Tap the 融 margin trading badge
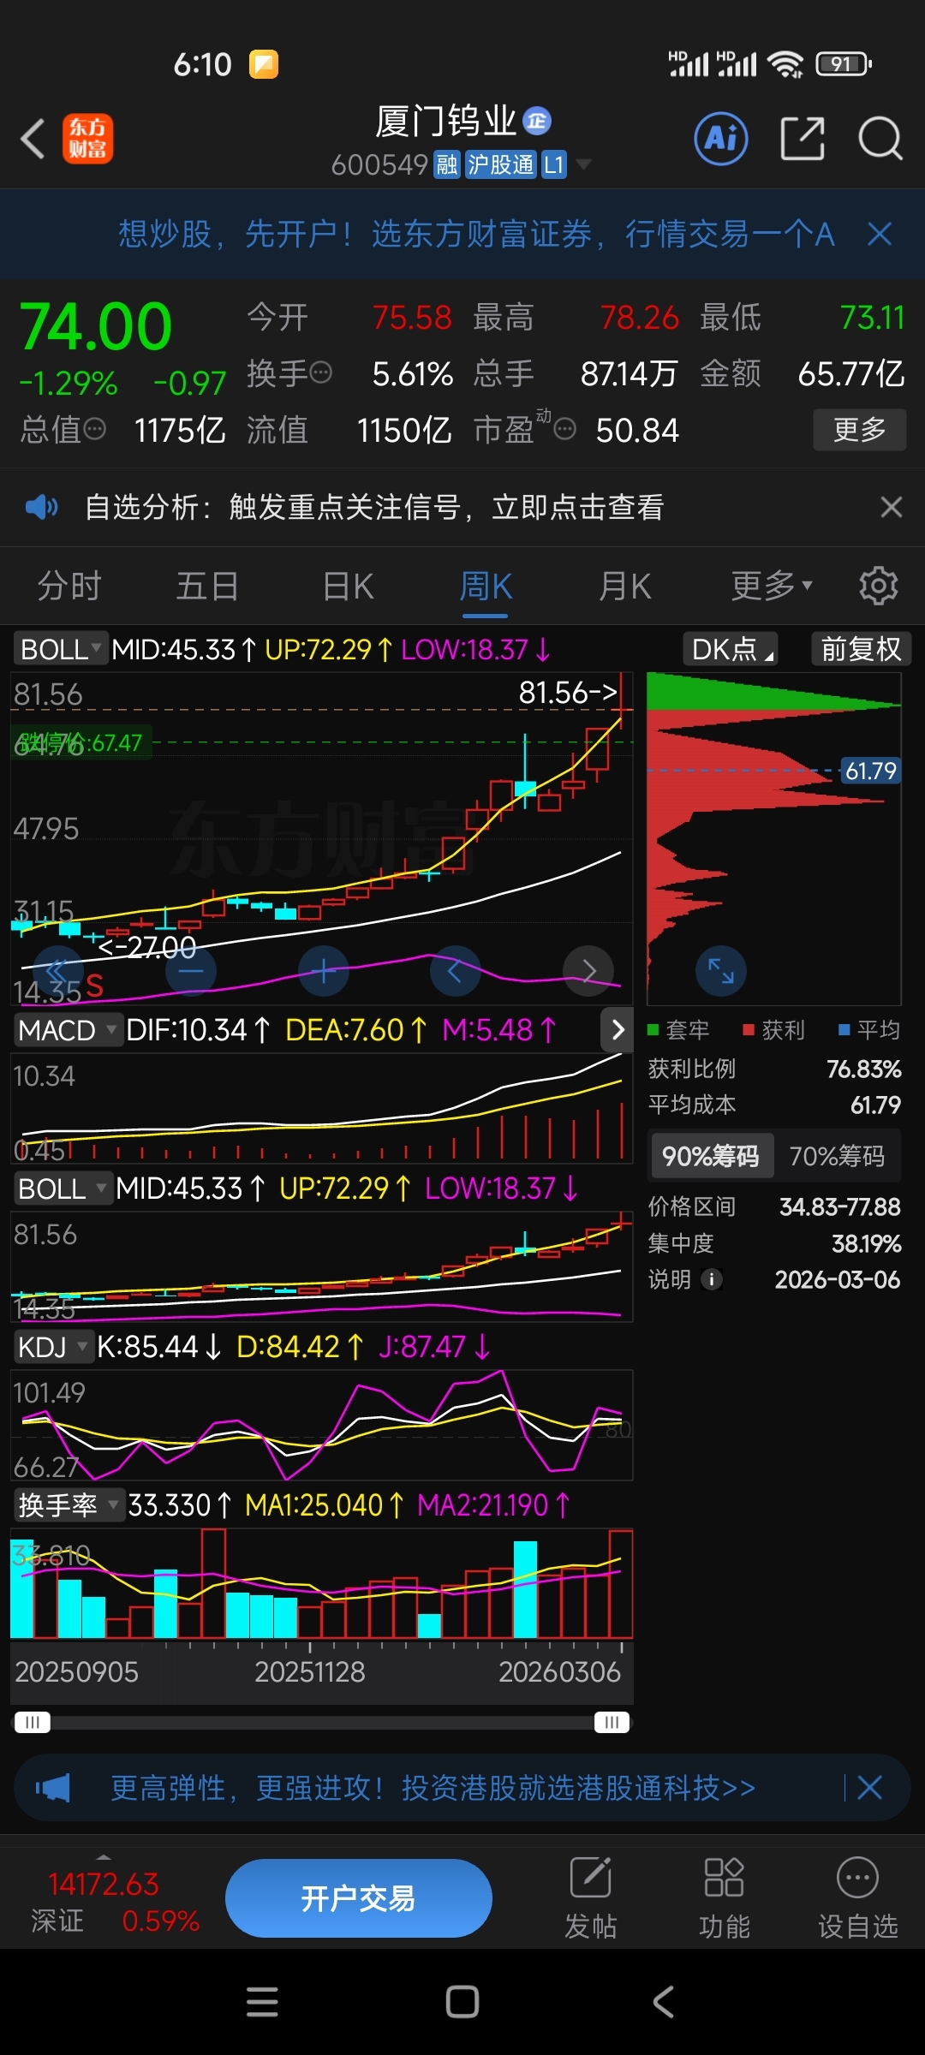The height and width of the screenshot is (2055, 925). (447, 164)
